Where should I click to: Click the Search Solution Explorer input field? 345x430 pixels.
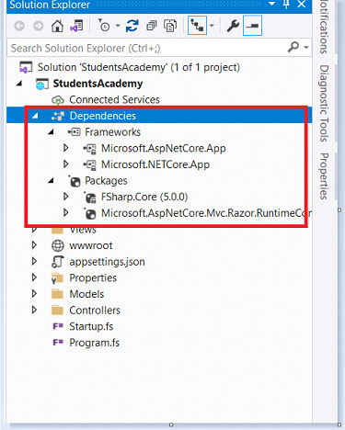147,48
